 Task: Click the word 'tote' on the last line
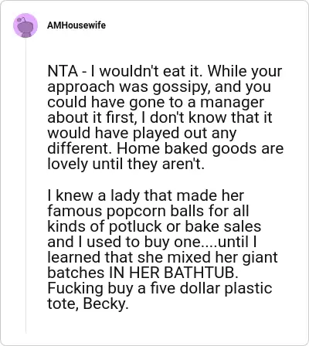[63, 304]
